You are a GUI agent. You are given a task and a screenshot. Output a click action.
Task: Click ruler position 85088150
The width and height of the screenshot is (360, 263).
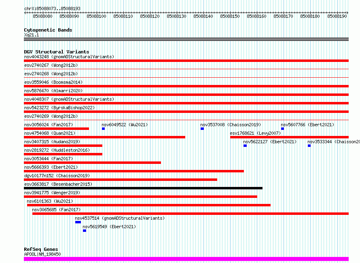[x=230, y=16]
